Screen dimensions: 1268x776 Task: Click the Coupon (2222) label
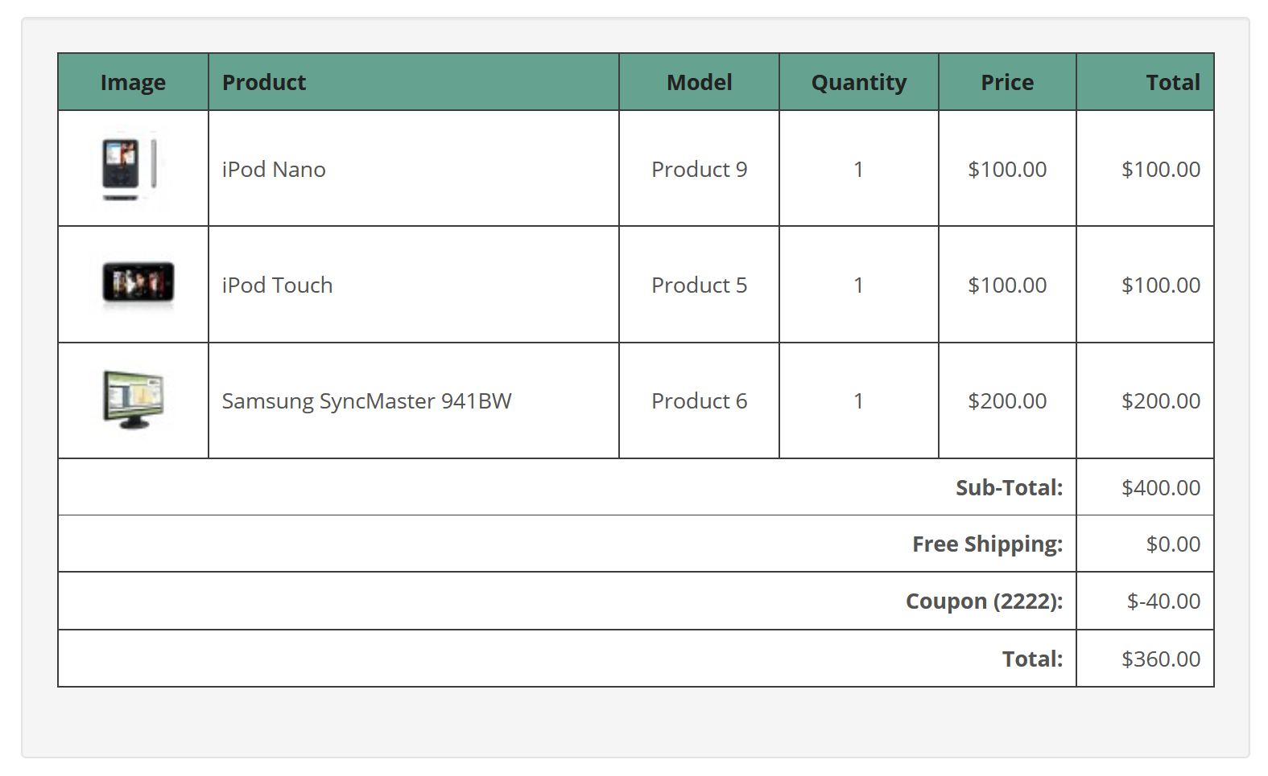coord(984,602)
